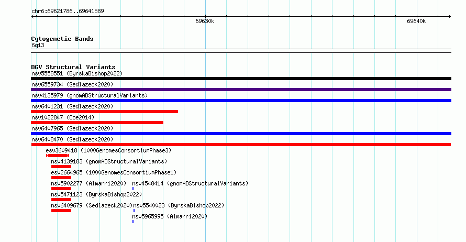466x242 pixels.
Task: Open nsv4135979 (gnomADStructuralVariants) label
Action: [90, 95]
